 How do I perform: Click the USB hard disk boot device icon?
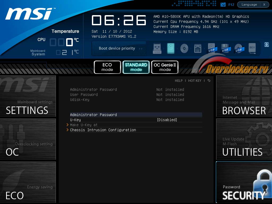(212, 48)
